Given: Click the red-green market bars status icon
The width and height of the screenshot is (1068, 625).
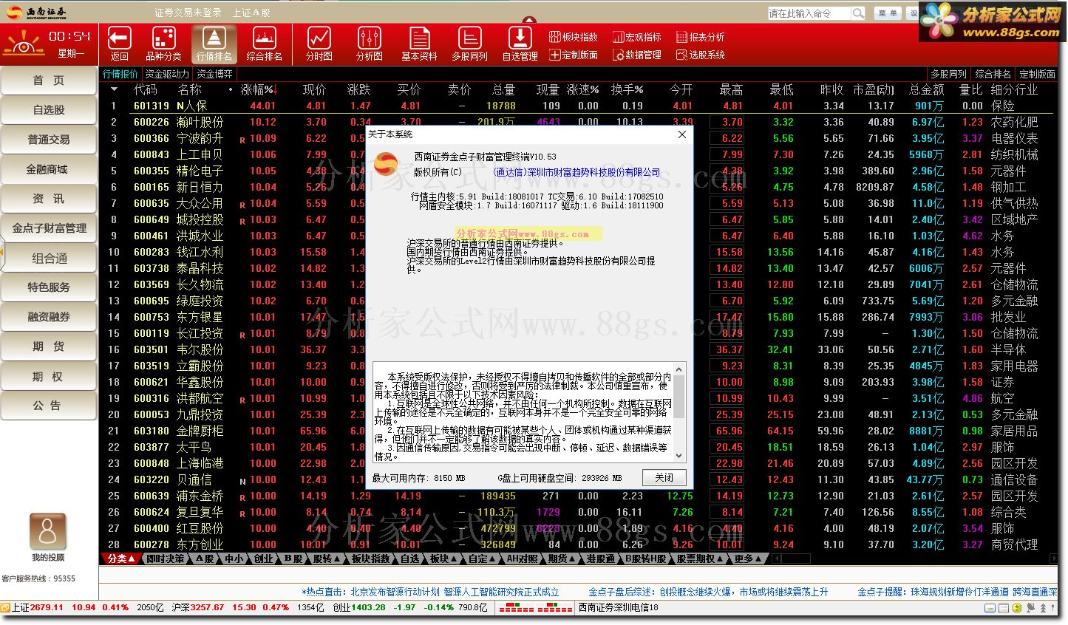Looking at the screenshot, I should 536,607.
